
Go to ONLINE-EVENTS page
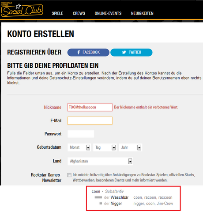(108, 13)
